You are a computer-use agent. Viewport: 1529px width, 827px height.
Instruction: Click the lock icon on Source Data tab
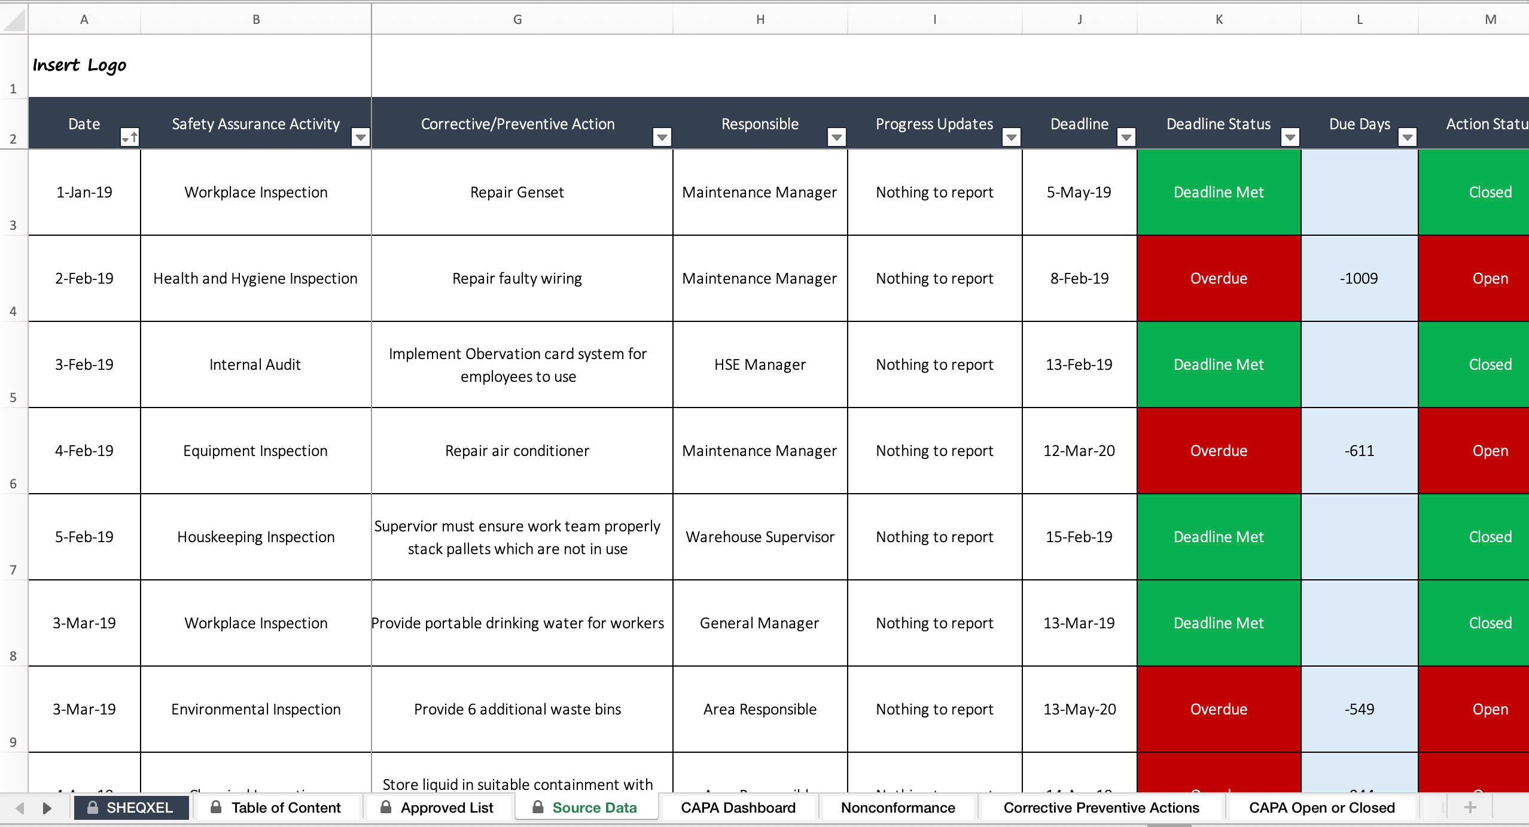pos(537,807)
